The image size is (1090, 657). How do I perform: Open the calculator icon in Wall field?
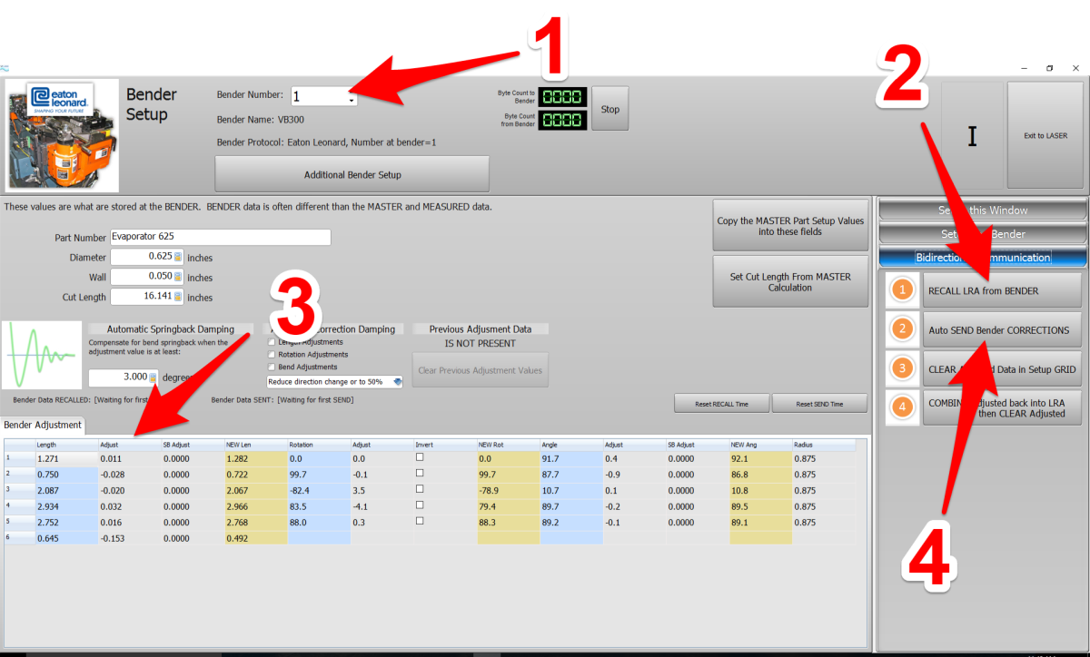178,277
